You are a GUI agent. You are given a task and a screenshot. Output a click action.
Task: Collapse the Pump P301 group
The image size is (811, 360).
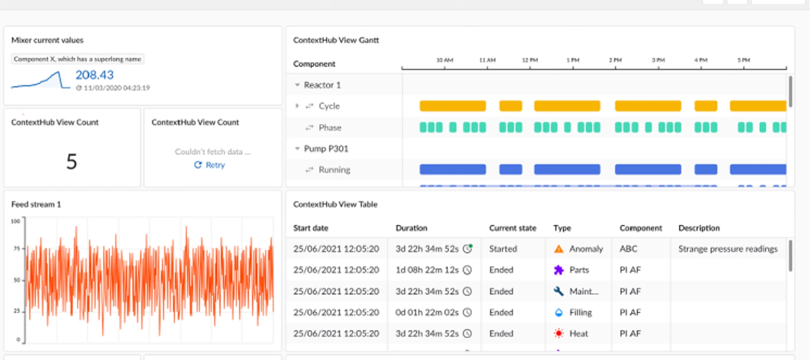click(x=296, y=148)
